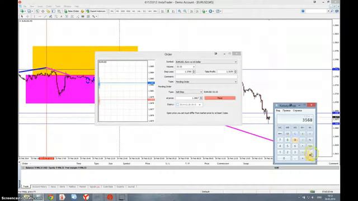
Task: Click the 5 key in Calculator
Action: click(x=288, y=146)
